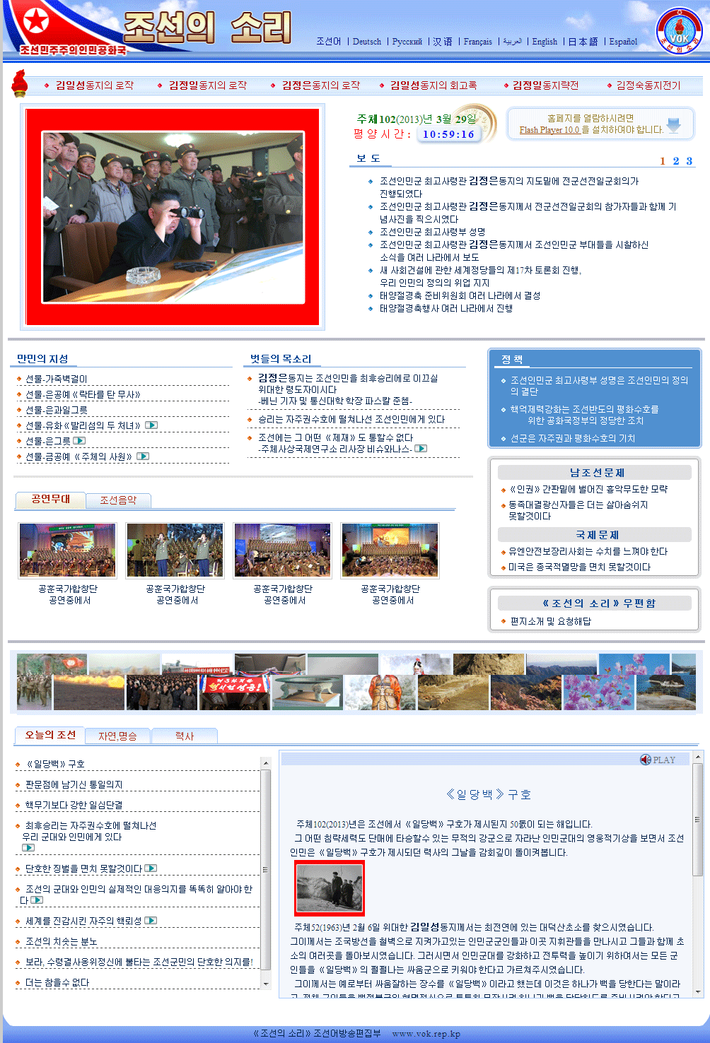Image resolution: width=710 pixels, height=1043 pixels.
Task: Click video icon after 단호한 징벌을 면치 못할것이다
Action: pyautogui.click(x=151, y=868)
